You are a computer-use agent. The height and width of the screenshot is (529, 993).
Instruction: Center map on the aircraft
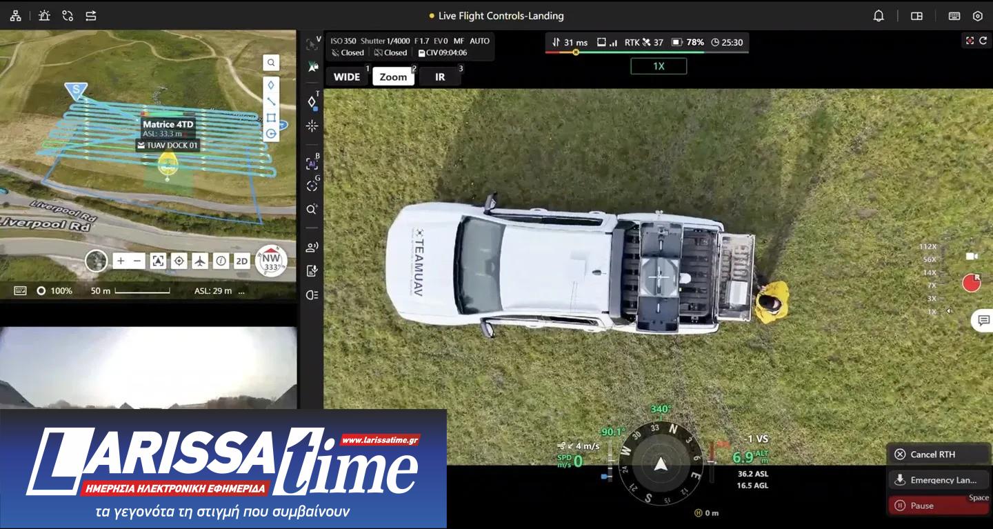pyautogui.click(x=200, y=261)
